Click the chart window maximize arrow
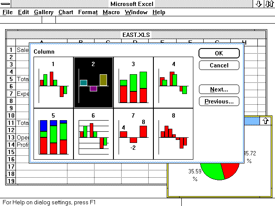 point(266,121)
